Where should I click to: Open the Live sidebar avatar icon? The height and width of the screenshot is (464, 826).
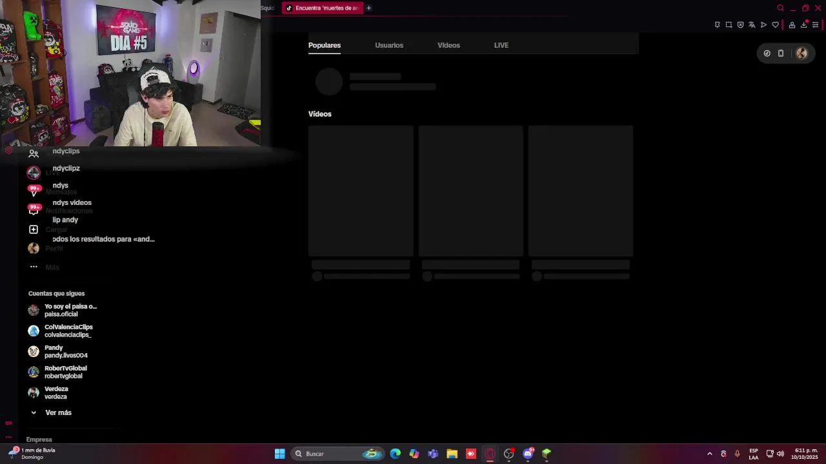point(34,173)
